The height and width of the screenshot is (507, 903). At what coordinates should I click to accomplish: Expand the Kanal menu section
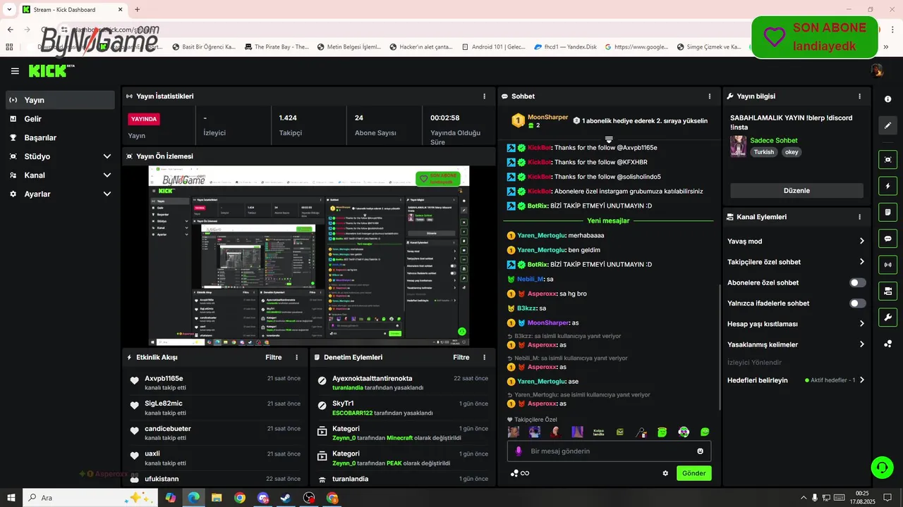click(x=60, y=175)
